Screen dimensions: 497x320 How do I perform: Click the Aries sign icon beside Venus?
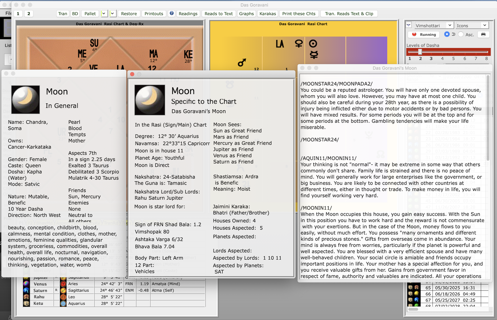pos(63,284)
